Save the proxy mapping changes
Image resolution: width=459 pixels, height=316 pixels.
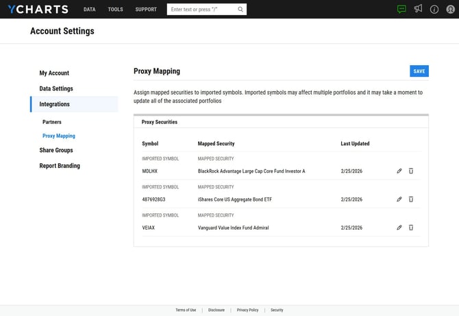click(419, 71)
